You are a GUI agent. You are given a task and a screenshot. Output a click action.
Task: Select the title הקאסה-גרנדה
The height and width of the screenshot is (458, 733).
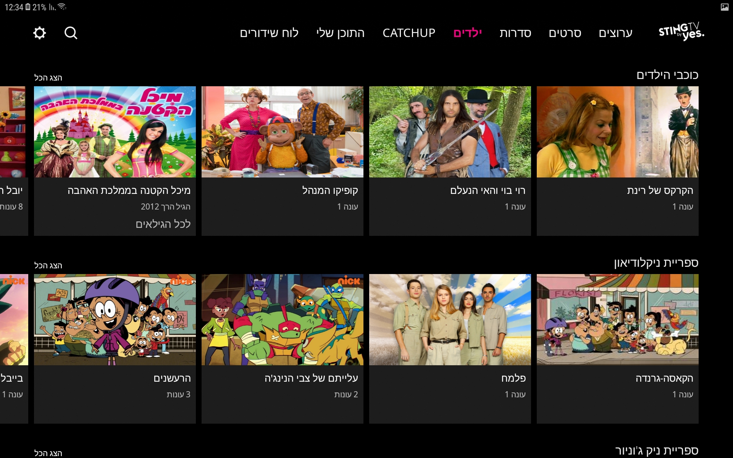(x=664, y=378)
